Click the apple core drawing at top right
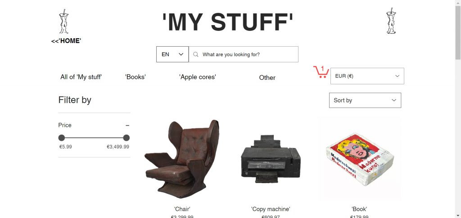This screenshot has height=218, width=461. tap(391, 21)
